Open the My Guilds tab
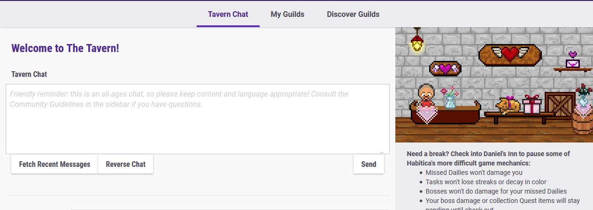This screenshot has height=210, width=593. point(287,14)
